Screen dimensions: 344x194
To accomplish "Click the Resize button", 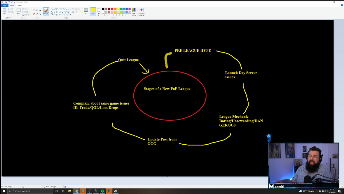I will point(25,12).
